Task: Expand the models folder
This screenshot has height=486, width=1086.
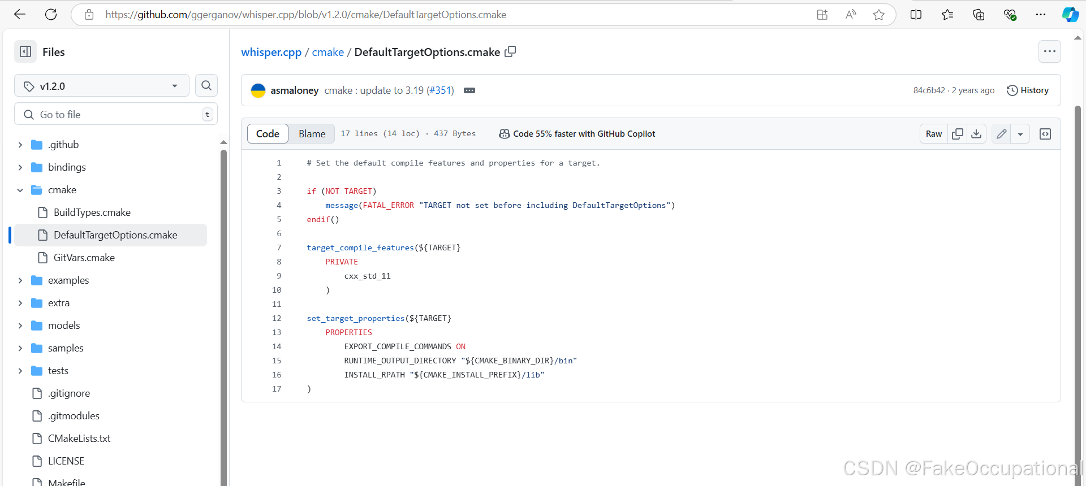Action: 20,326
